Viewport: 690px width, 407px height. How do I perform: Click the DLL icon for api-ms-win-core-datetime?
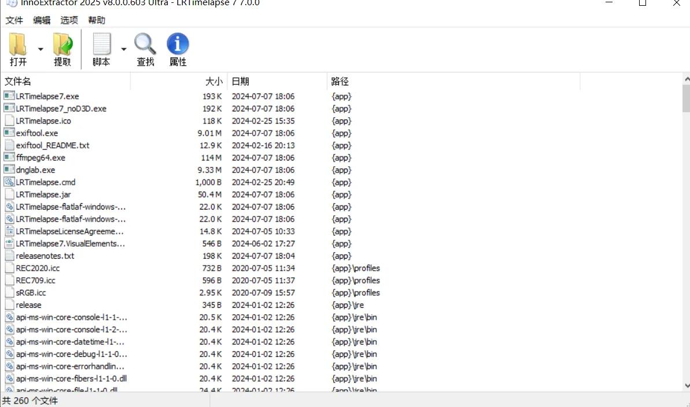coord(9,342)
